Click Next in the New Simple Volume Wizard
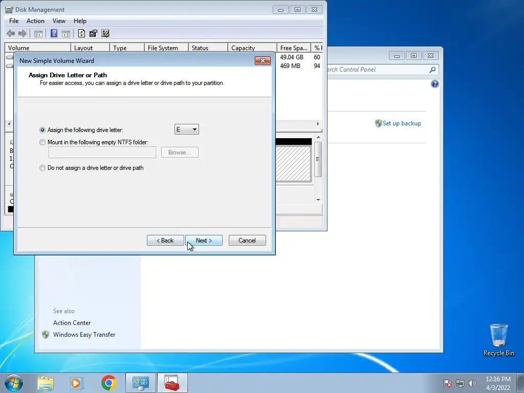 pyautogui.click(x=204, y=241)
